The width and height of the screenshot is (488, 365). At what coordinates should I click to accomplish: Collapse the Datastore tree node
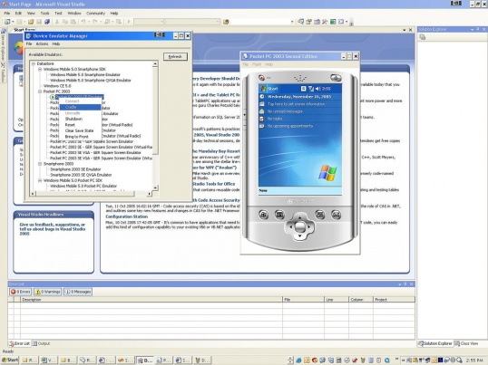[x=34, y=63]
